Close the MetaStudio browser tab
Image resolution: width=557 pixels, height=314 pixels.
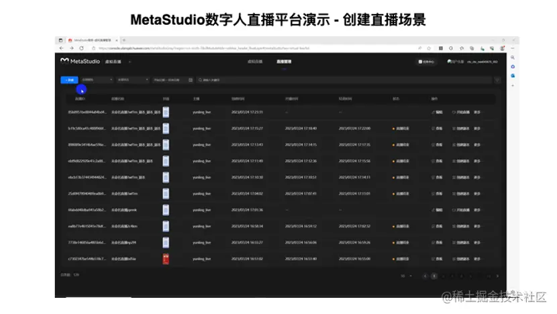tap(117, 40)
